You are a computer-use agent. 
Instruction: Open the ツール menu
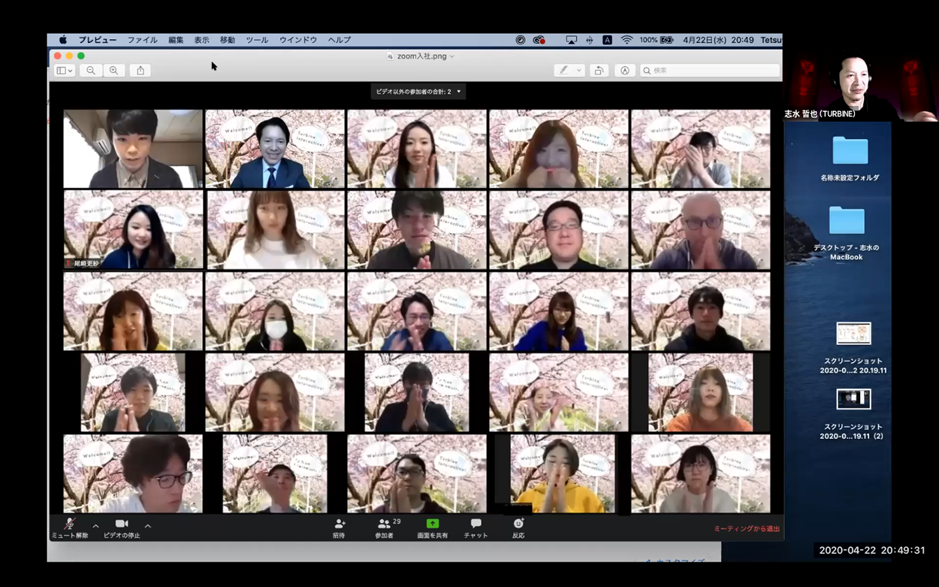[257, 40]
